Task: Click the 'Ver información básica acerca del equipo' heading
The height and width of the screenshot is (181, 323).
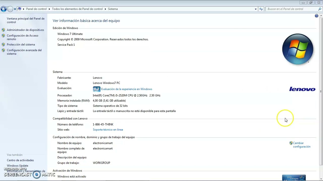Action: point(86,21)
